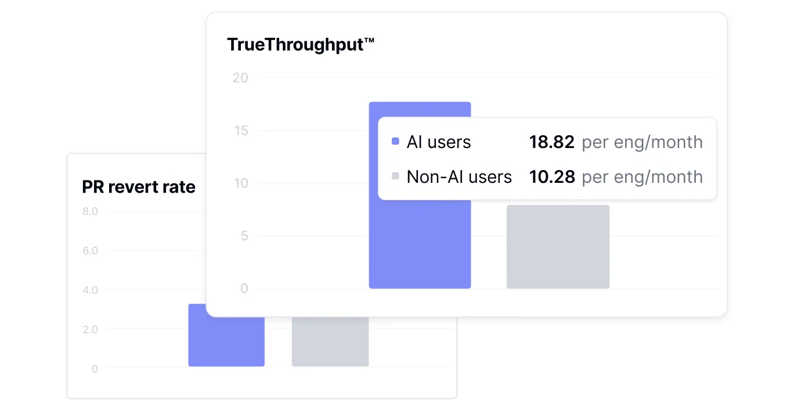Screen dimensions: 794x411
Task: Click the 18.82 value in the tooltip
Action: coord(551,142)
